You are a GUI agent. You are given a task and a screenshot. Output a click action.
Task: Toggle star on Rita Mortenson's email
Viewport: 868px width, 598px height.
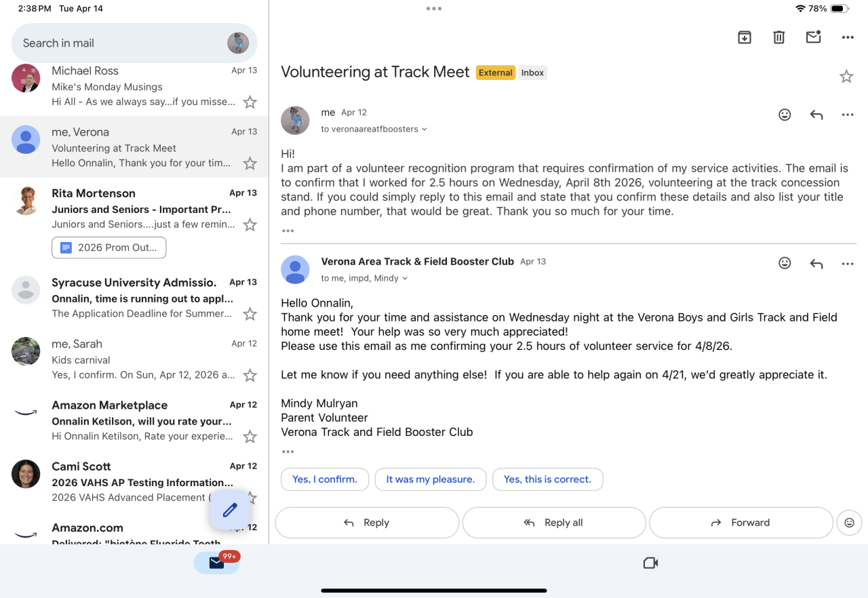(x=250, y=225)
